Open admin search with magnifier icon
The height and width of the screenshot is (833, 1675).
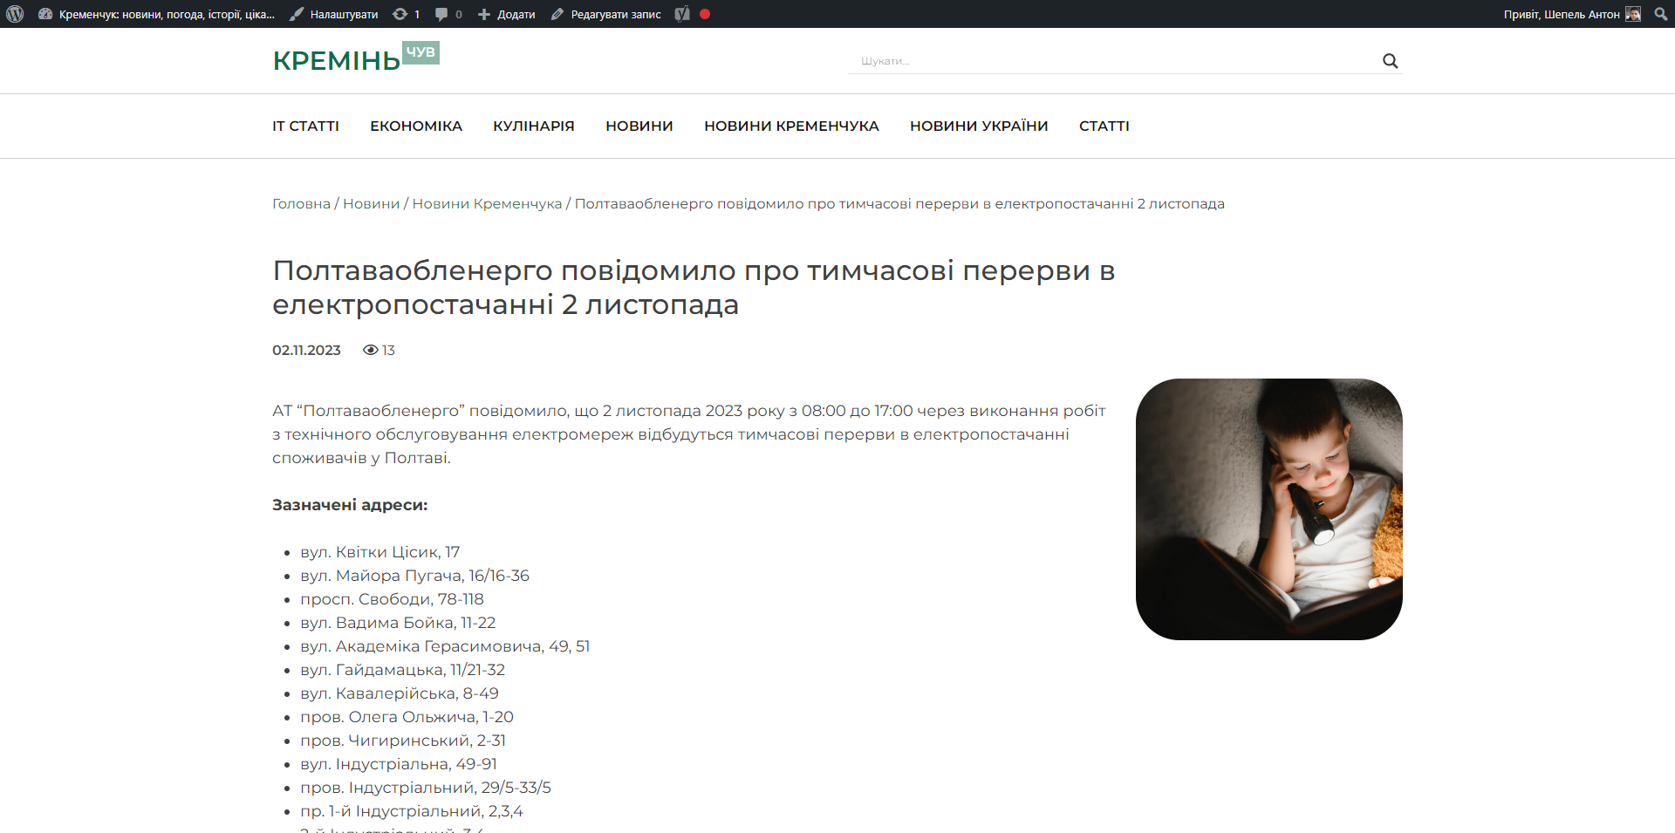[1660, 14]
